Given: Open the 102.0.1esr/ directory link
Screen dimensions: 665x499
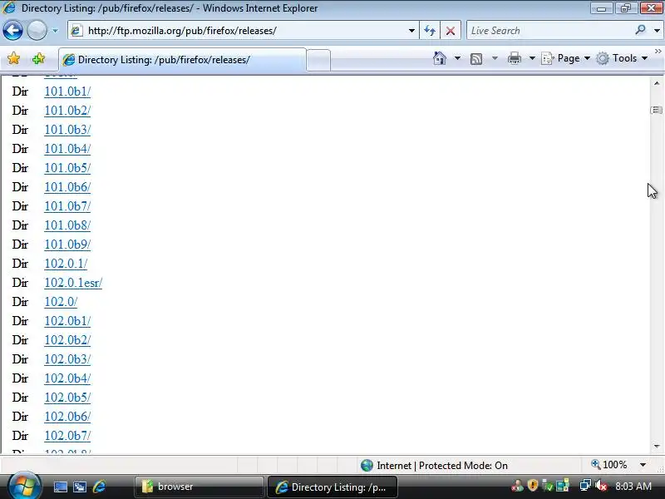Looking at the screenshot, I should click(73, 283).
